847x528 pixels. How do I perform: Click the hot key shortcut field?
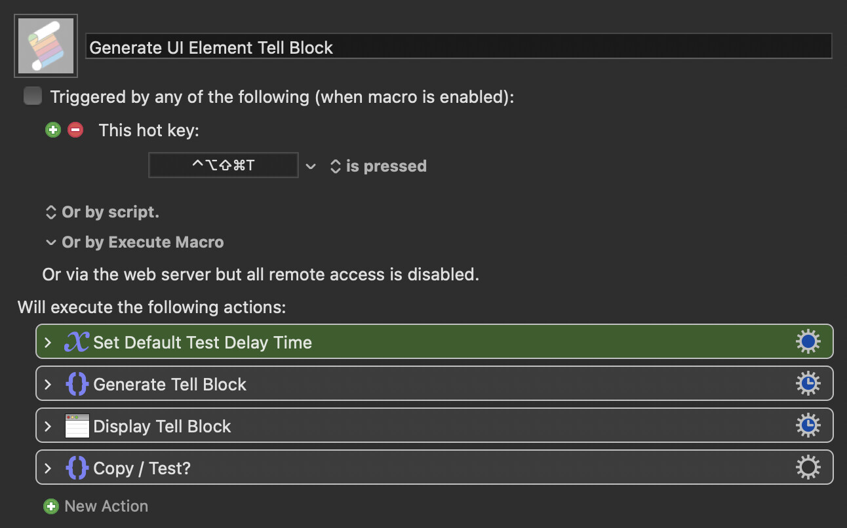pyautogui.click(x=223, y=165)
